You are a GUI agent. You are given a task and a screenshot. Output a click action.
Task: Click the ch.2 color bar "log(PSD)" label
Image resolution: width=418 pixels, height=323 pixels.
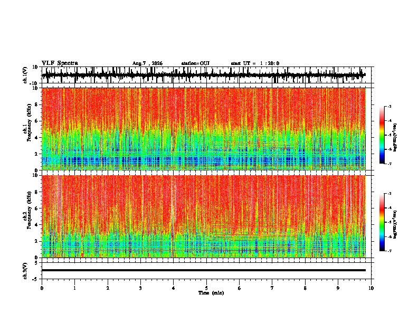(x=395, y=224)
